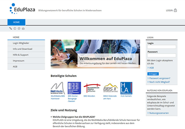The width and height of the screenshot is (185, 129).
Task: Open the BBS Münden logo image
Action: click(92, 88)
